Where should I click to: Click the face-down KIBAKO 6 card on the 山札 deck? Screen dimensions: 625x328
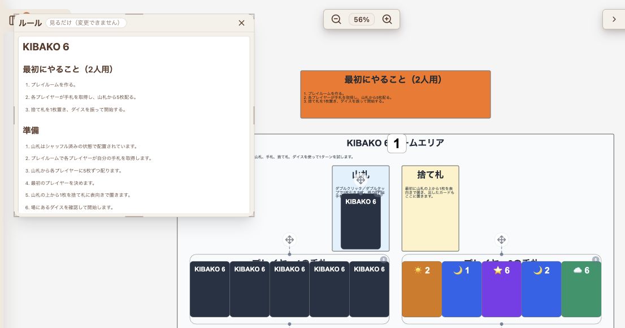click(x=361, y=222)
